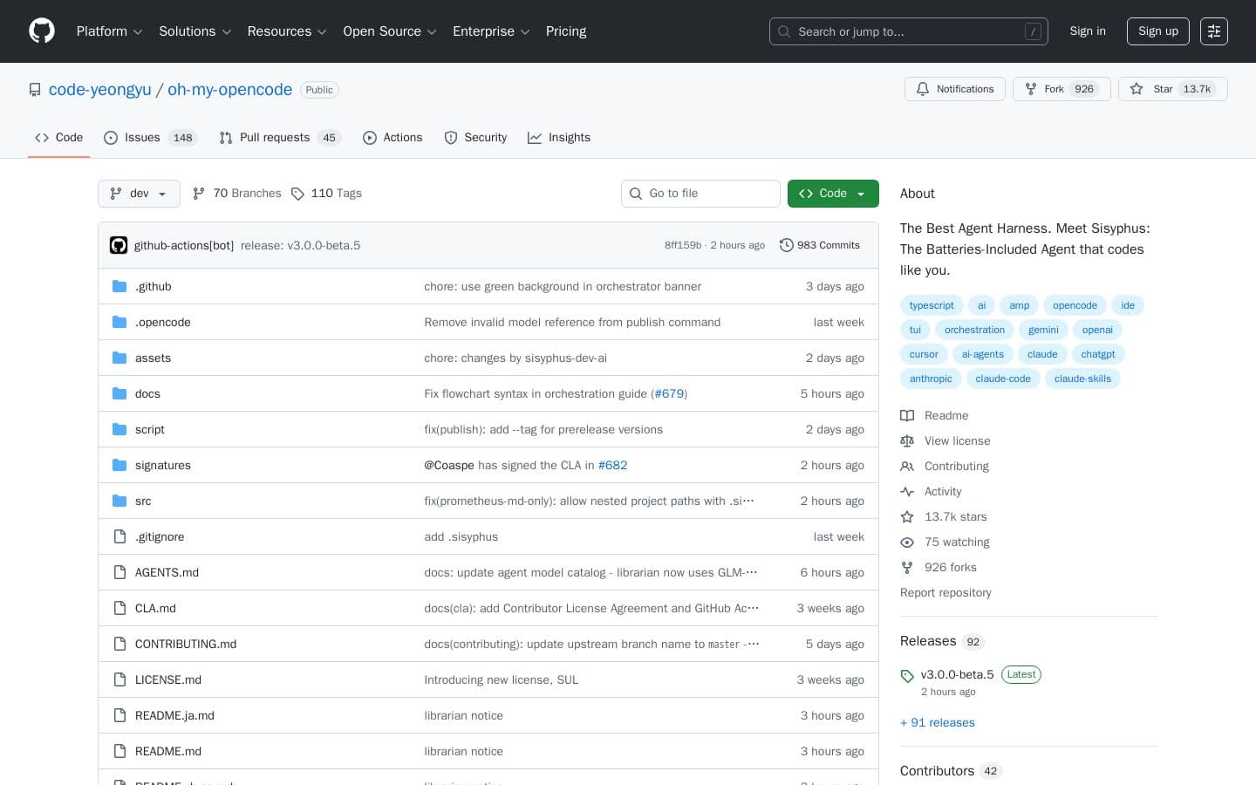Click the Latest release badge
Screen dimensions: 1256x785
coord(1020,674)
